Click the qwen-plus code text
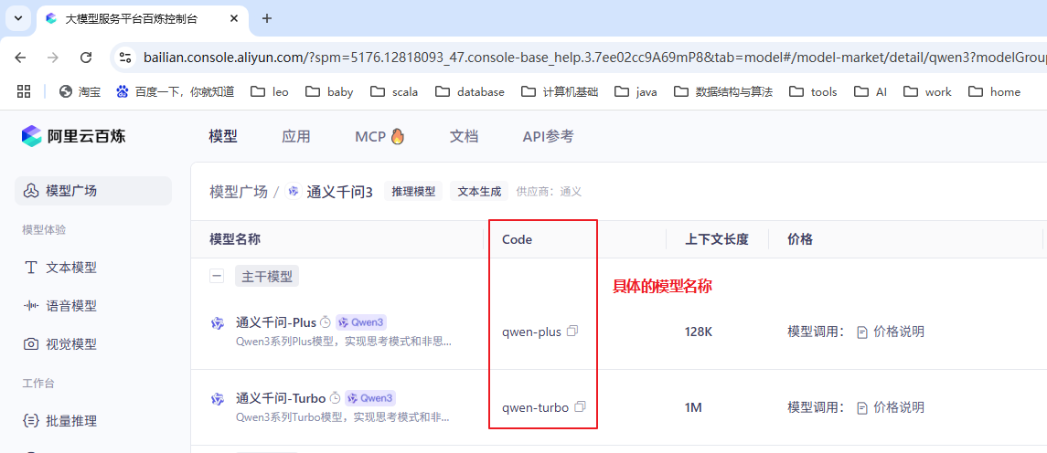Viewport: 1047px width, 453px height. click(532, 331)
